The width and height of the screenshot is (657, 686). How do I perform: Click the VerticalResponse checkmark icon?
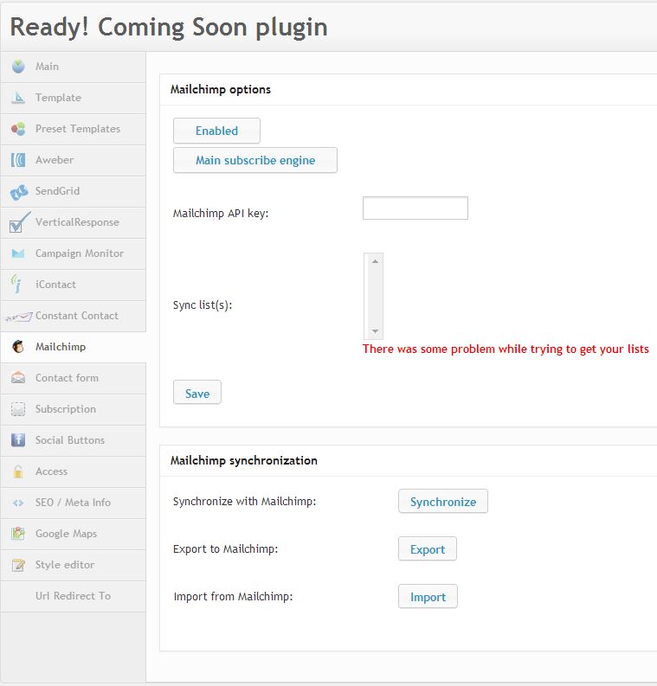point(20,221)
